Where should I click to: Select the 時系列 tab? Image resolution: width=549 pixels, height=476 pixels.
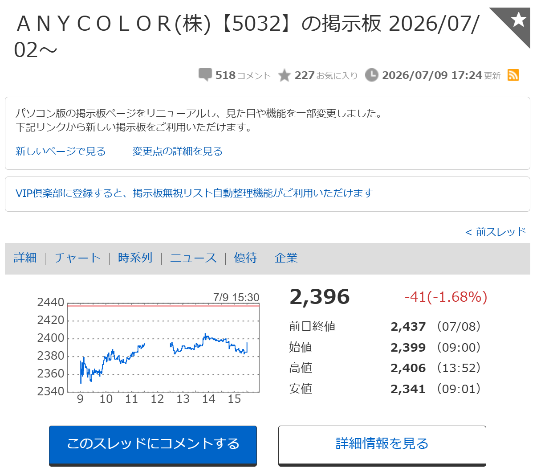[135, 258]
